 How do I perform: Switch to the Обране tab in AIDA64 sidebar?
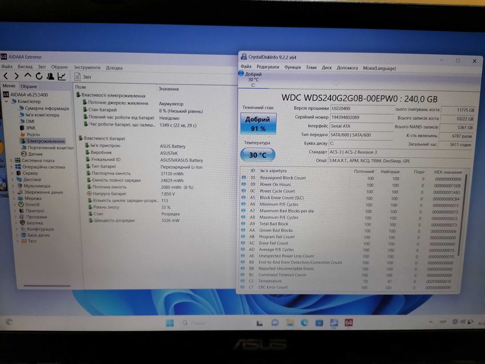[29, 86]
